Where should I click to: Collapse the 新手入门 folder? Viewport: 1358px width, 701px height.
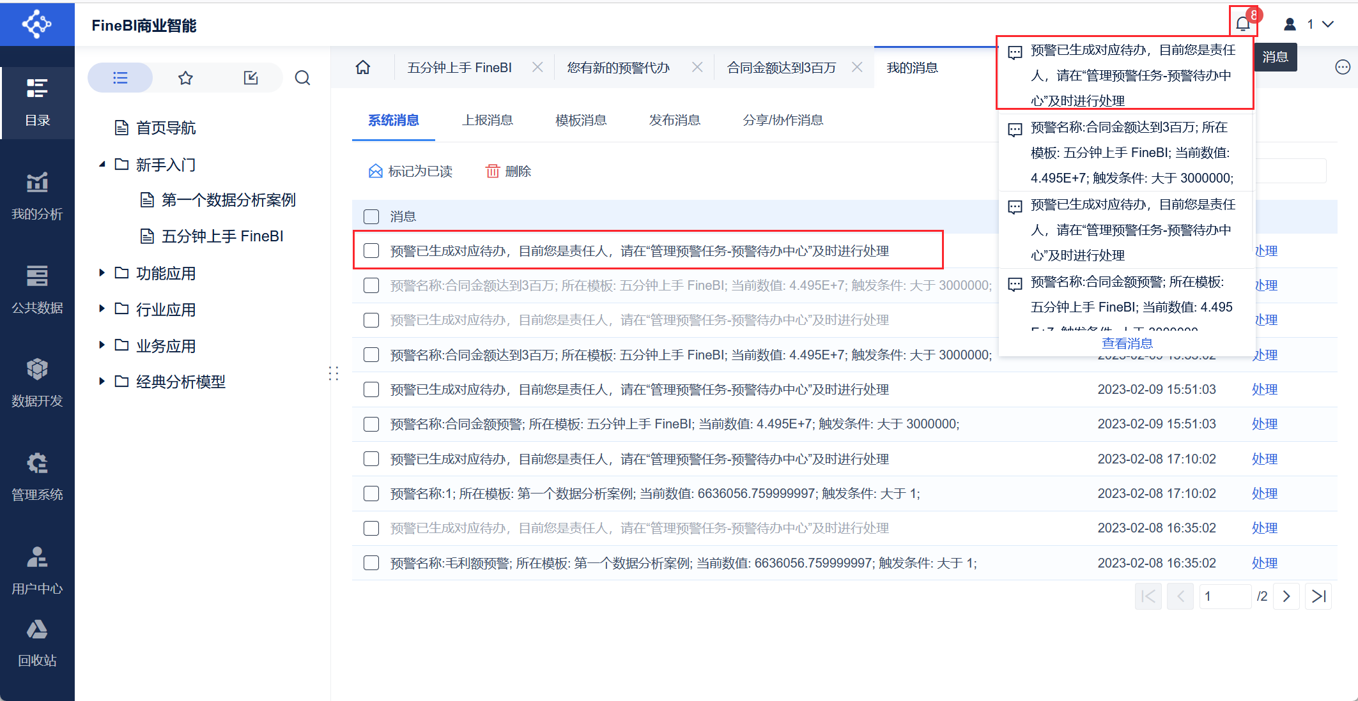point(102,165)
